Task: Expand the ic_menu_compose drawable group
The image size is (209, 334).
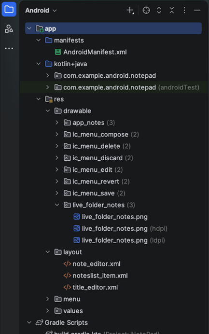Action: (x=57, y=134)
